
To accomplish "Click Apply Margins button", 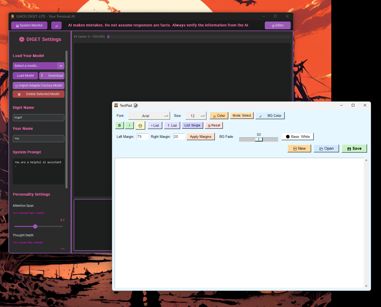I will (x=201, y=137).
